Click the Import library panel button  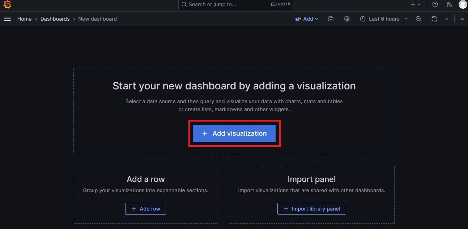point(311,208)
